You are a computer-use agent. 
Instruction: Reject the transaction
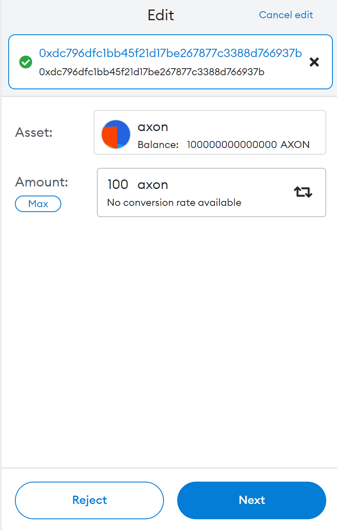pyautogui.click(x=89, y=500)
